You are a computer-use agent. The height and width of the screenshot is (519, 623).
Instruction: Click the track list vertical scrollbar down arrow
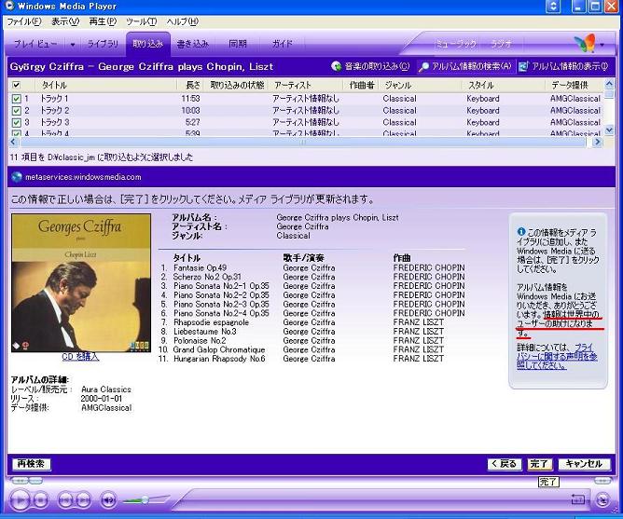(609, 130)
